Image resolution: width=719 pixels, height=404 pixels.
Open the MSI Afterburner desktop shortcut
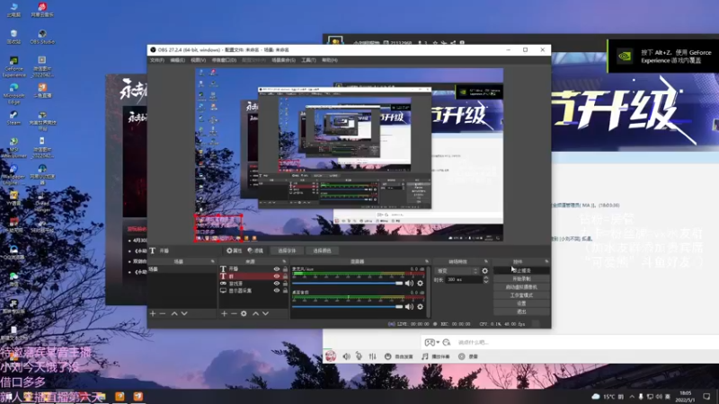(13, 147)
